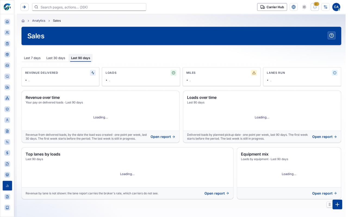Viewport: 348px width, 217px height.
Task: Open the notifications bell
Action: (315, 7)
